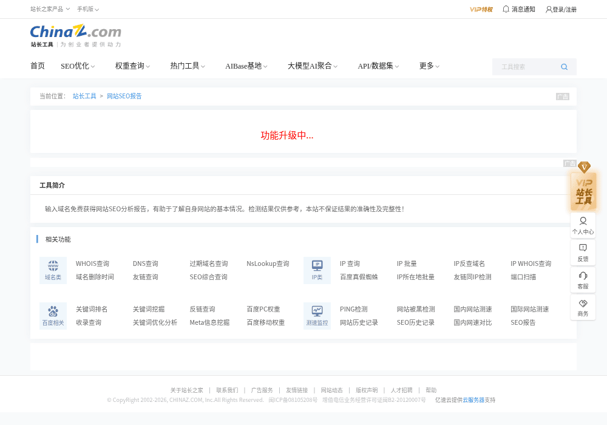Screen dimensions: 607x425
Task: Open the notification bell icon
Action: 506,9
